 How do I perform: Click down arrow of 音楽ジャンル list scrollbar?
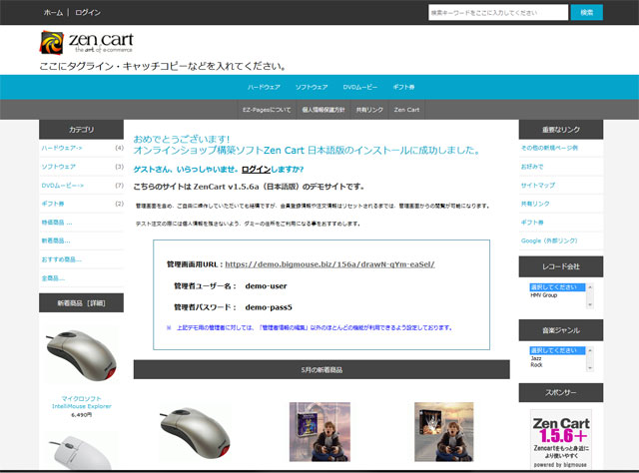tap(590, 368)
